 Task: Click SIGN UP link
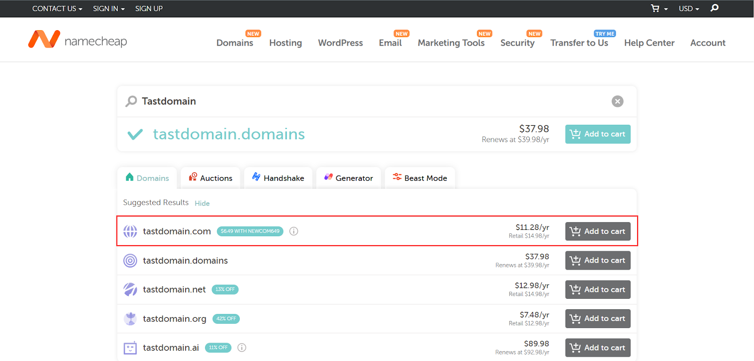[149, 8]
